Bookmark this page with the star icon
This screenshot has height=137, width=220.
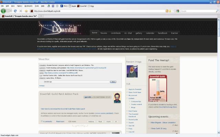pyautogui.click(x=170, y=11)
